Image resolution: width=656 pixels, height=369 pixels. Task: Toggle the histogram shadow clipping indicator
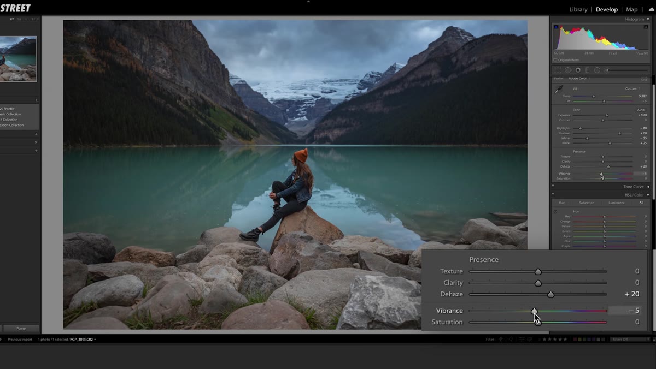pyautogui.click(x=556, y=27)
